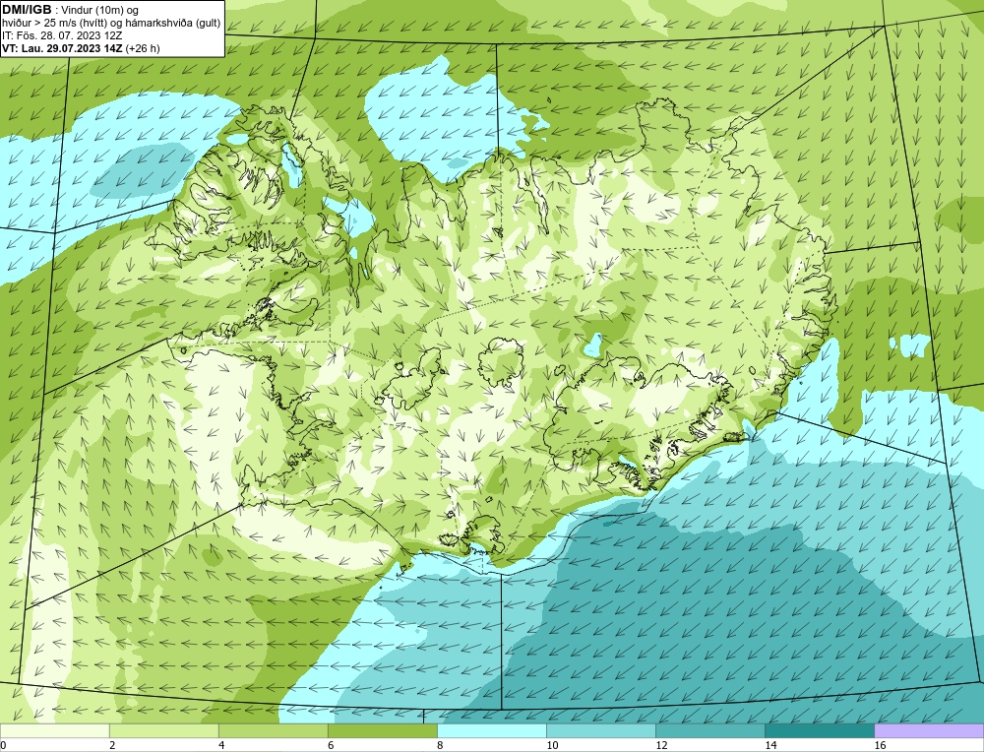This screenshot has height=752, width=984.
Task: Click the legend label 12
Action: pos(661,745)
